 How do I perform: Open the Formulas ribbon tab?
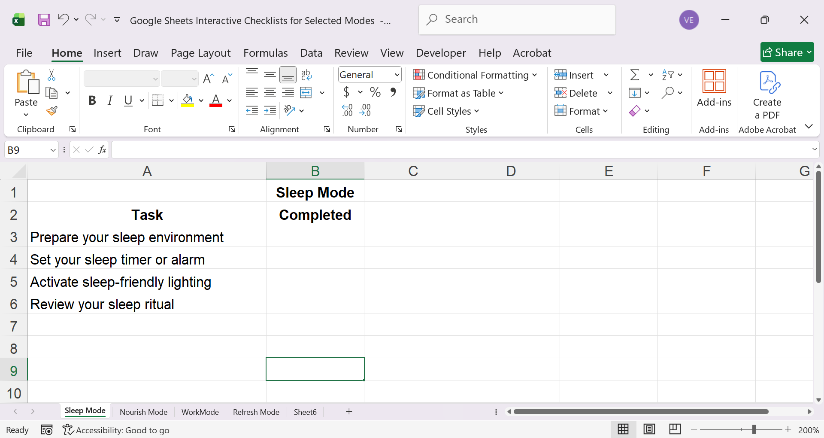[x=265, y=53]
